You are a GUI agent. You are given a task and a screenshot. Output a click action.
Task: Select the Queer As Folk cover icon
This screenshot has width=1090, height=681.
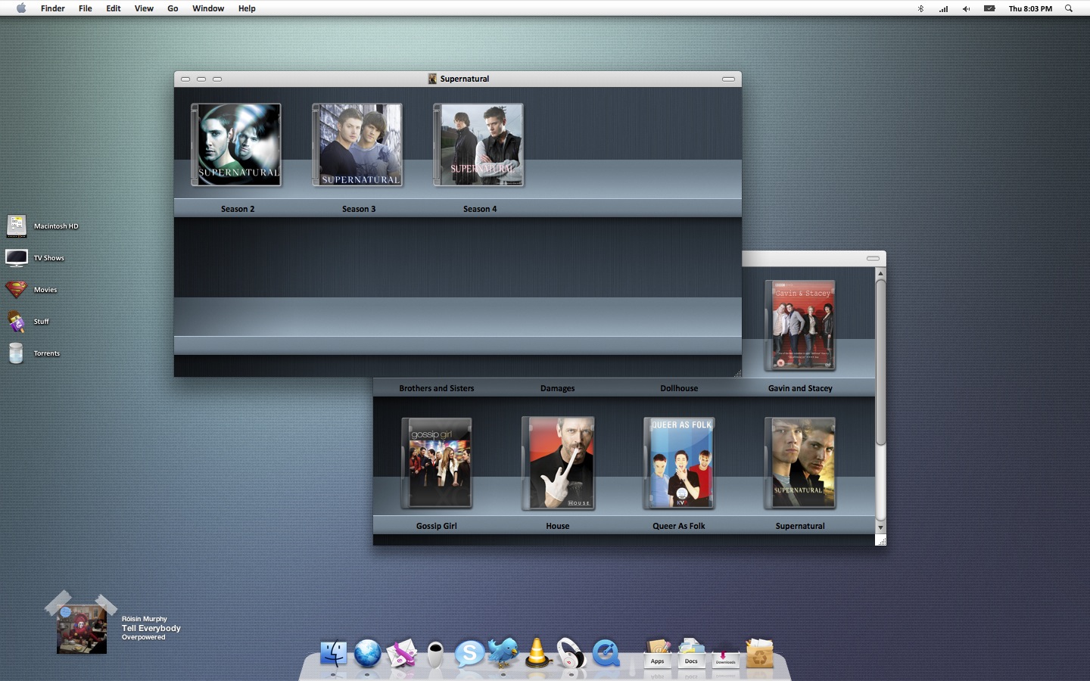(679, 463)
